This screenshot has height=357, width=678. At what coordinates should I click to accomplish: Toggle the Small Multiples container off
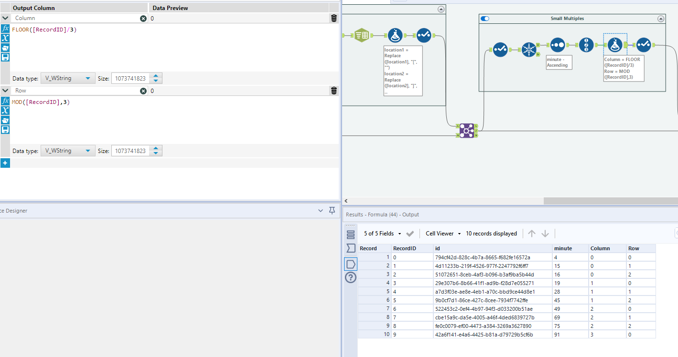(485, 19)
